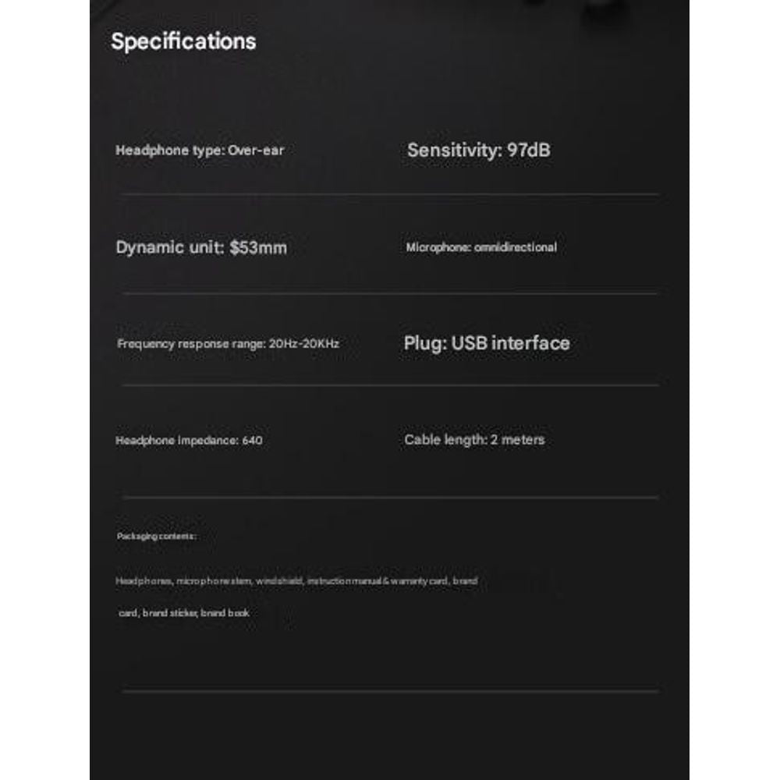Click the word Headphones in packaging list
780x780 pixels.
pyautogui.click(x=144, y=581)
